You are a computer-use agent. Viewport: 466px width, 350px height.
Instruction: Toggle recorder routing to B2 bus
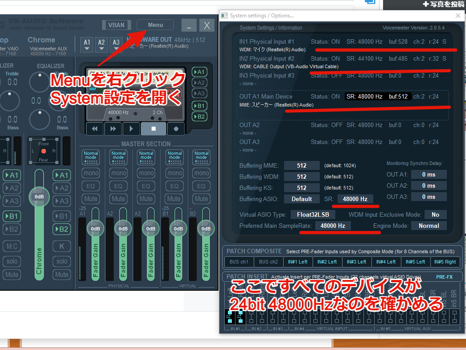pos(199,116)
